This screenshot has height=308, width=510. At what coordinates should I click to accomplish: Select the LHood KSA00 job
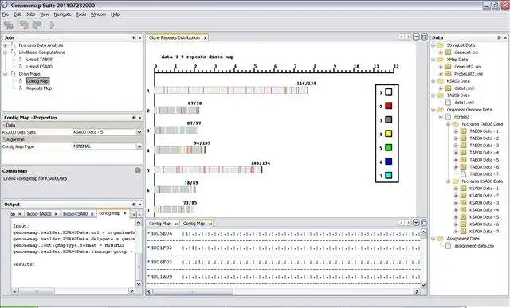(x=39, y=67)
